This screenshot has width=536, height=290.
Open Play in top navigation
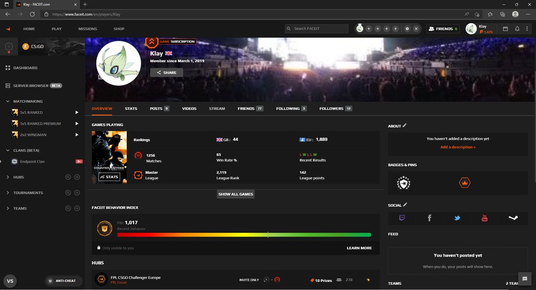tap(57, 29)
